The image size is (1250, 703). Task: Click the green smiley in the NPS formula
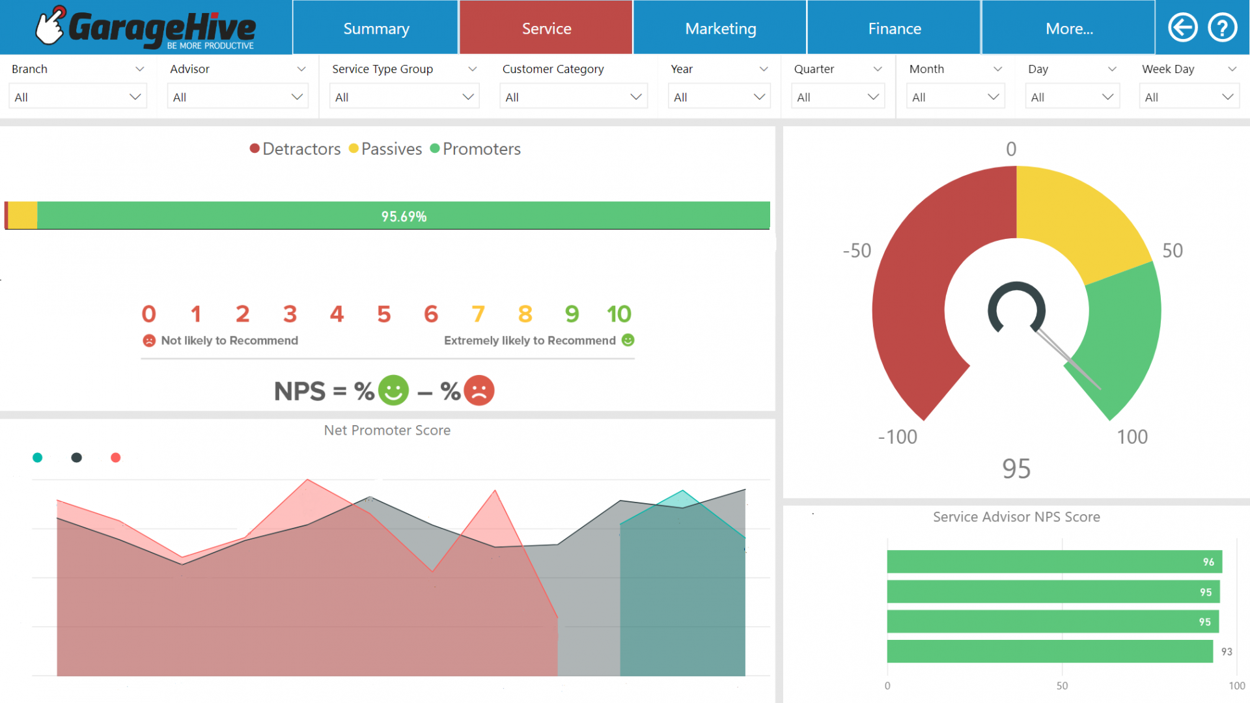tap(394, 391)
